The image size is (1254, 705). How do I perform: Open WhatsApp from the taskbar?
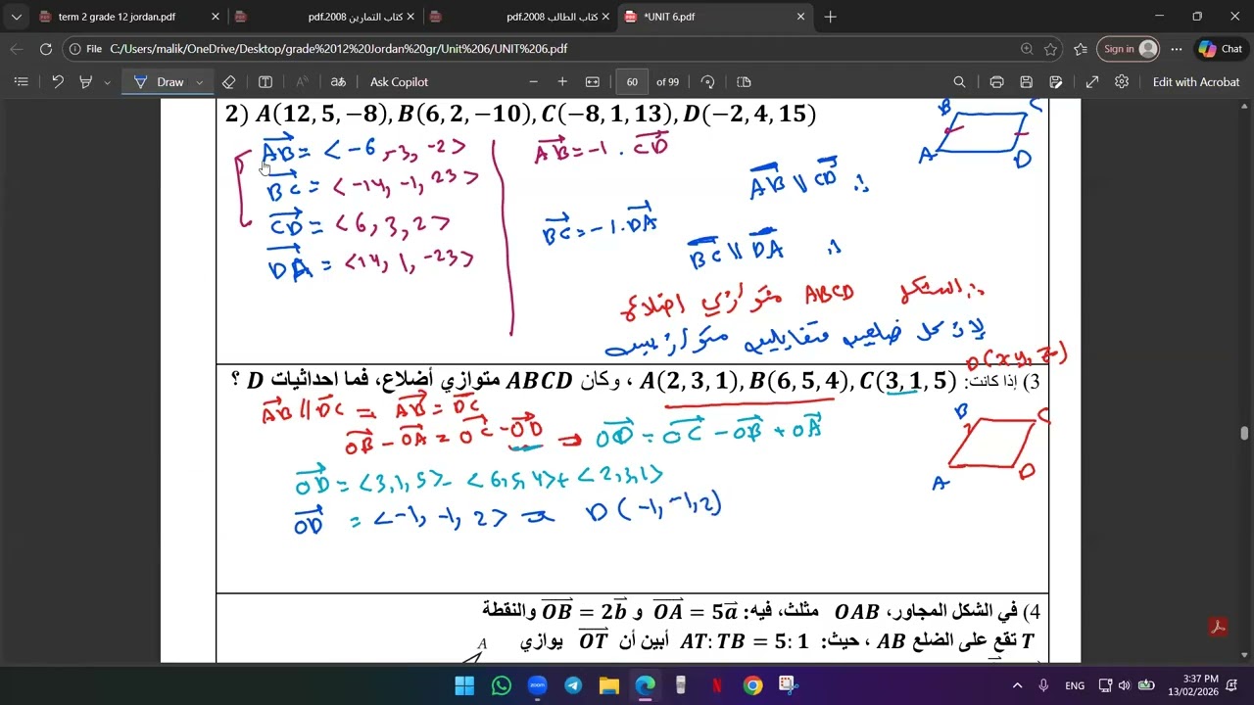pos(502,685)
